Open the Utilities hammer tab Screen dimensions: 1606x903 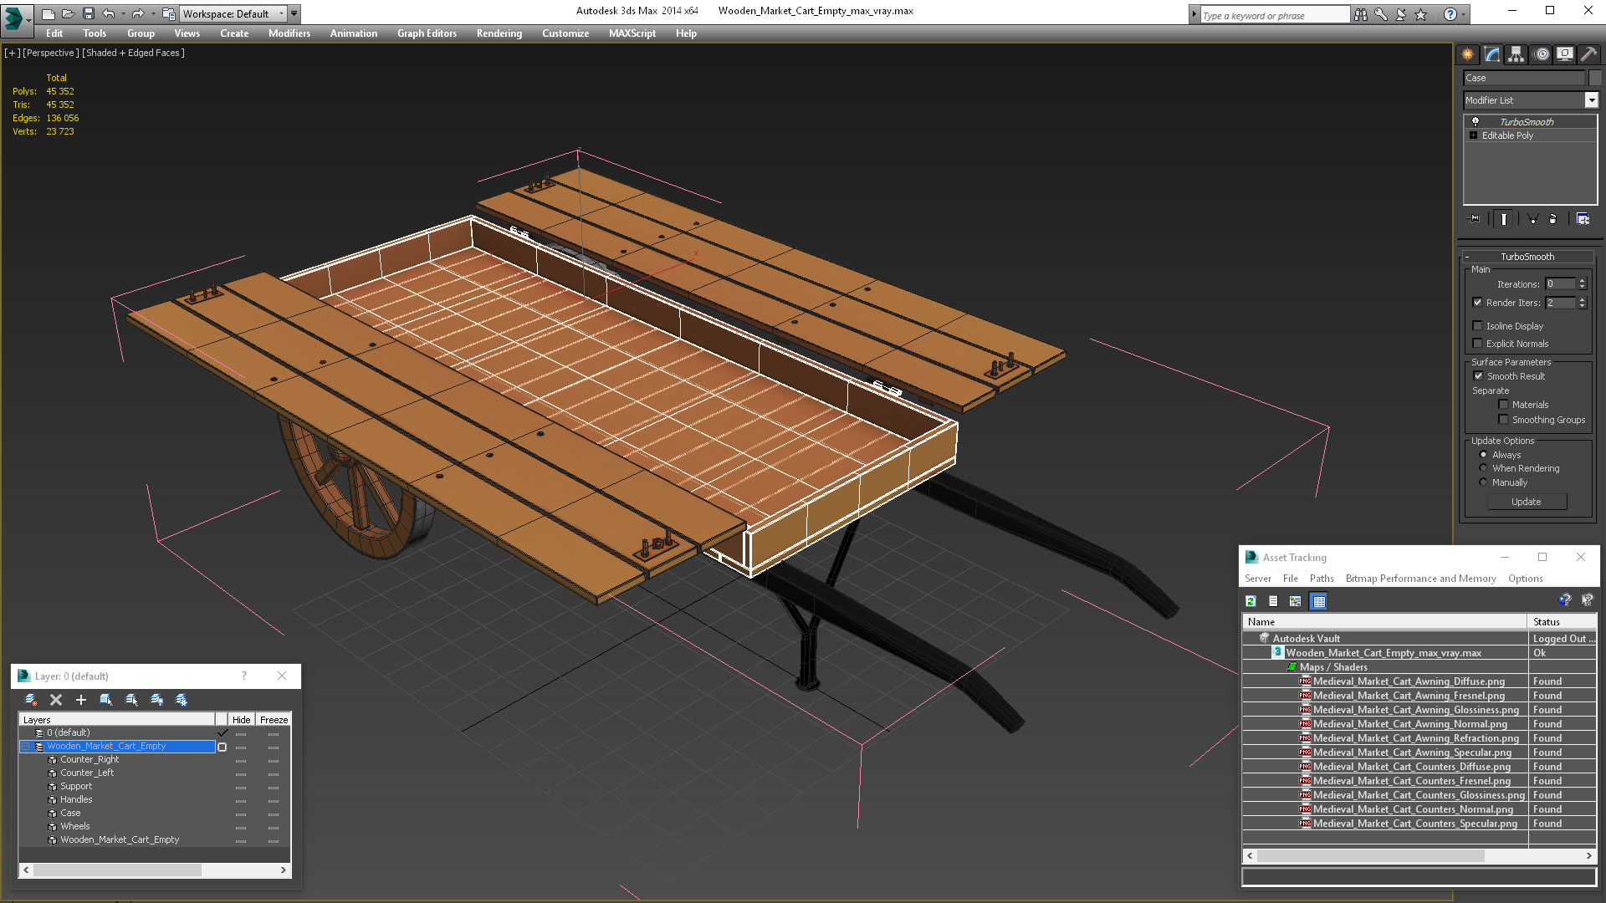1588,54
